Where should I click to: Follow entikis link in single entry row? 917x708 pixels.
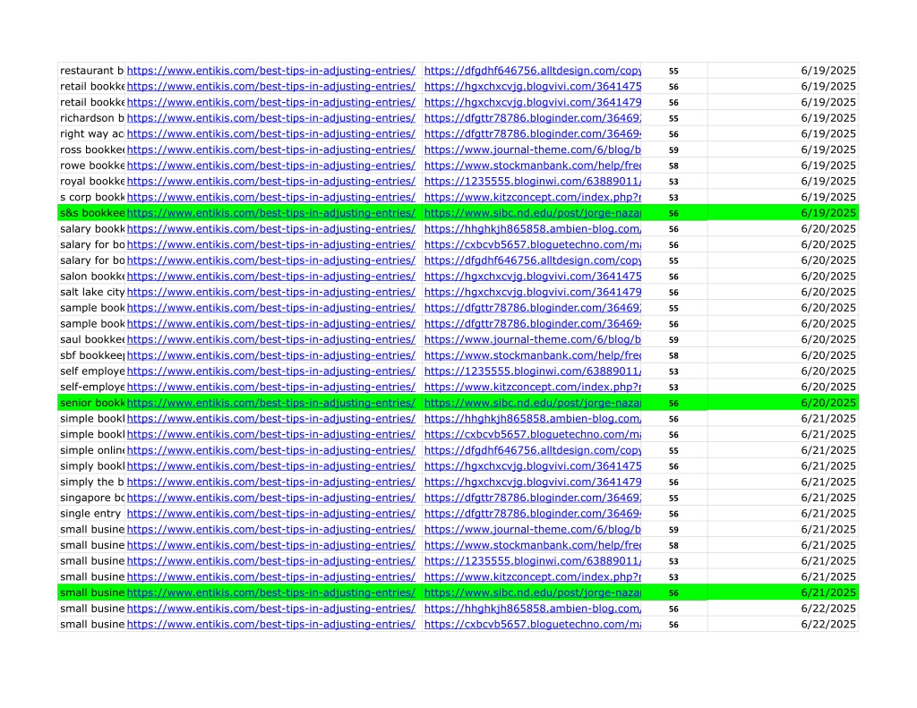click(x=270, y=513)
